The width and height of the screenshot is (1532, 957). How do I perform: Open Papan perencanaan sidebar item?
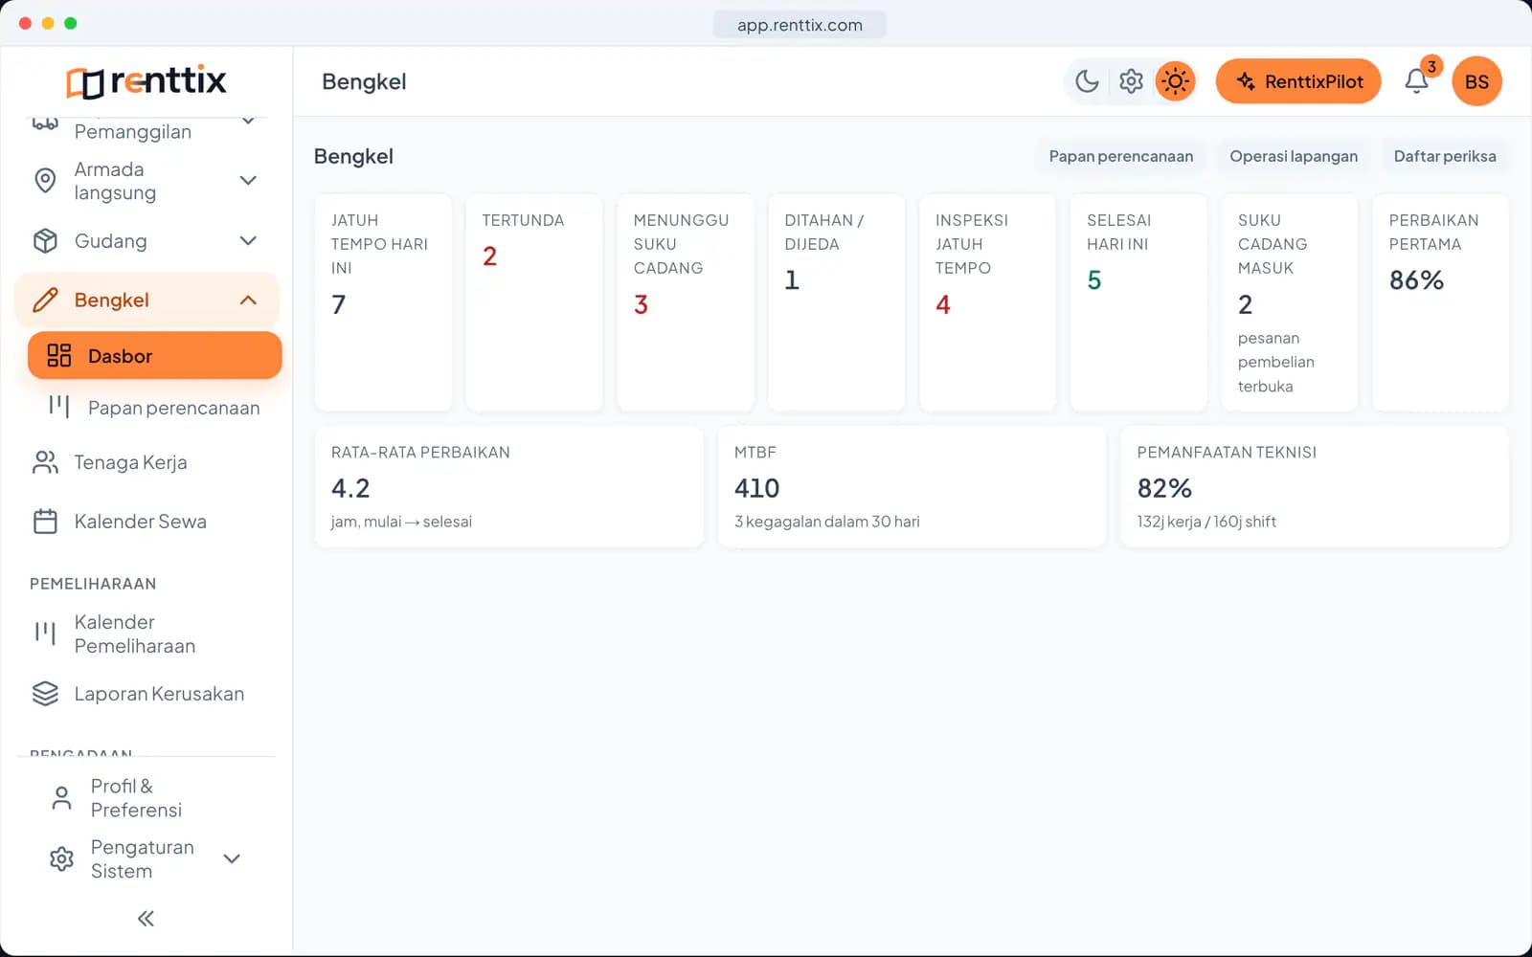[155, 408]
